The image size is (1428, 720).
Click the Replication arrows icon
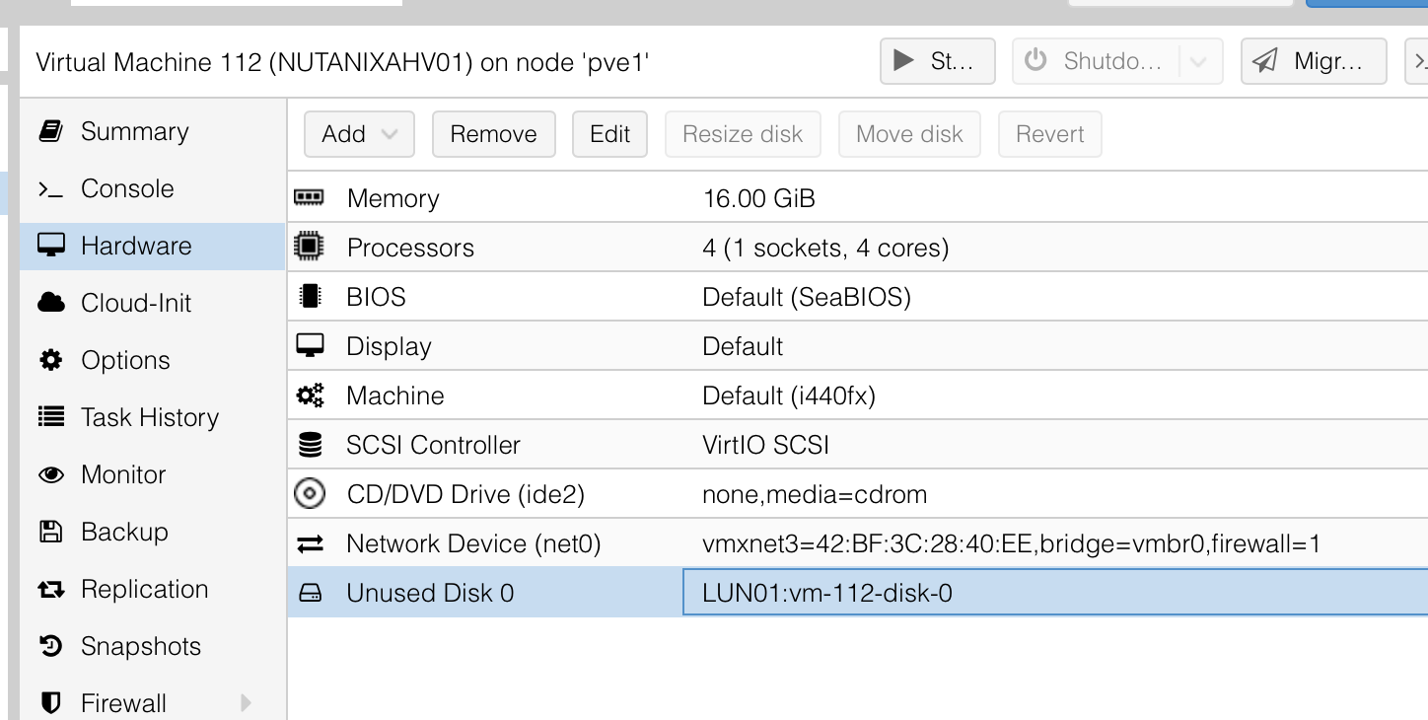[50, 589]
